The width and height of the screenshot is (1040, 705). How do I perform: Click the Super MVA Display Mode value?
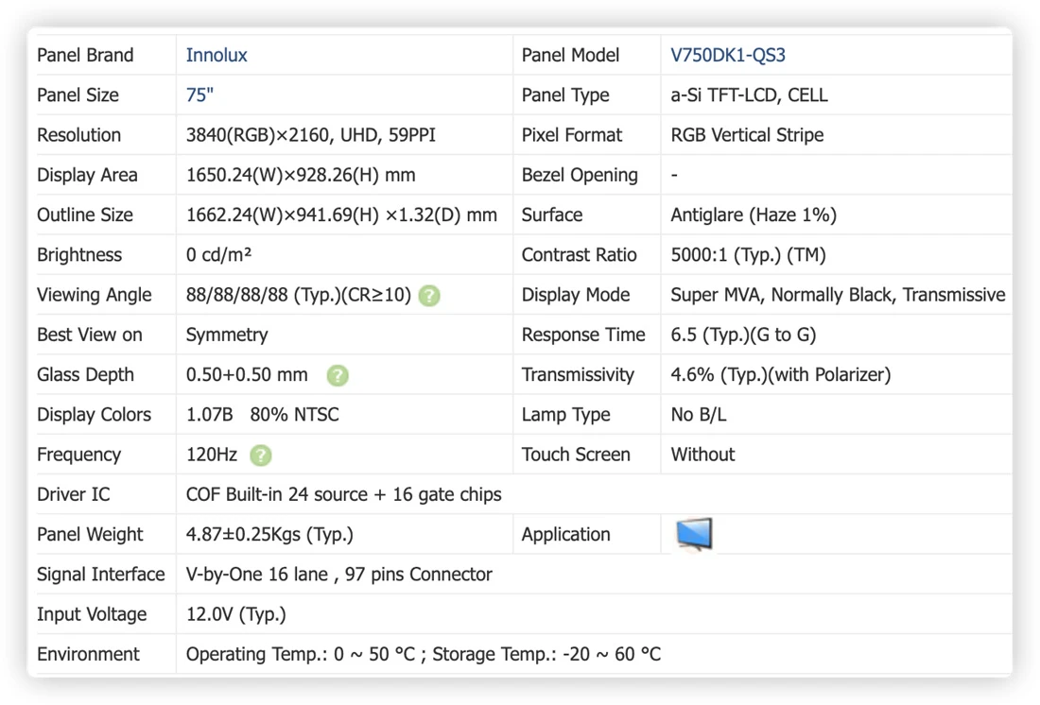pos(838,295)
